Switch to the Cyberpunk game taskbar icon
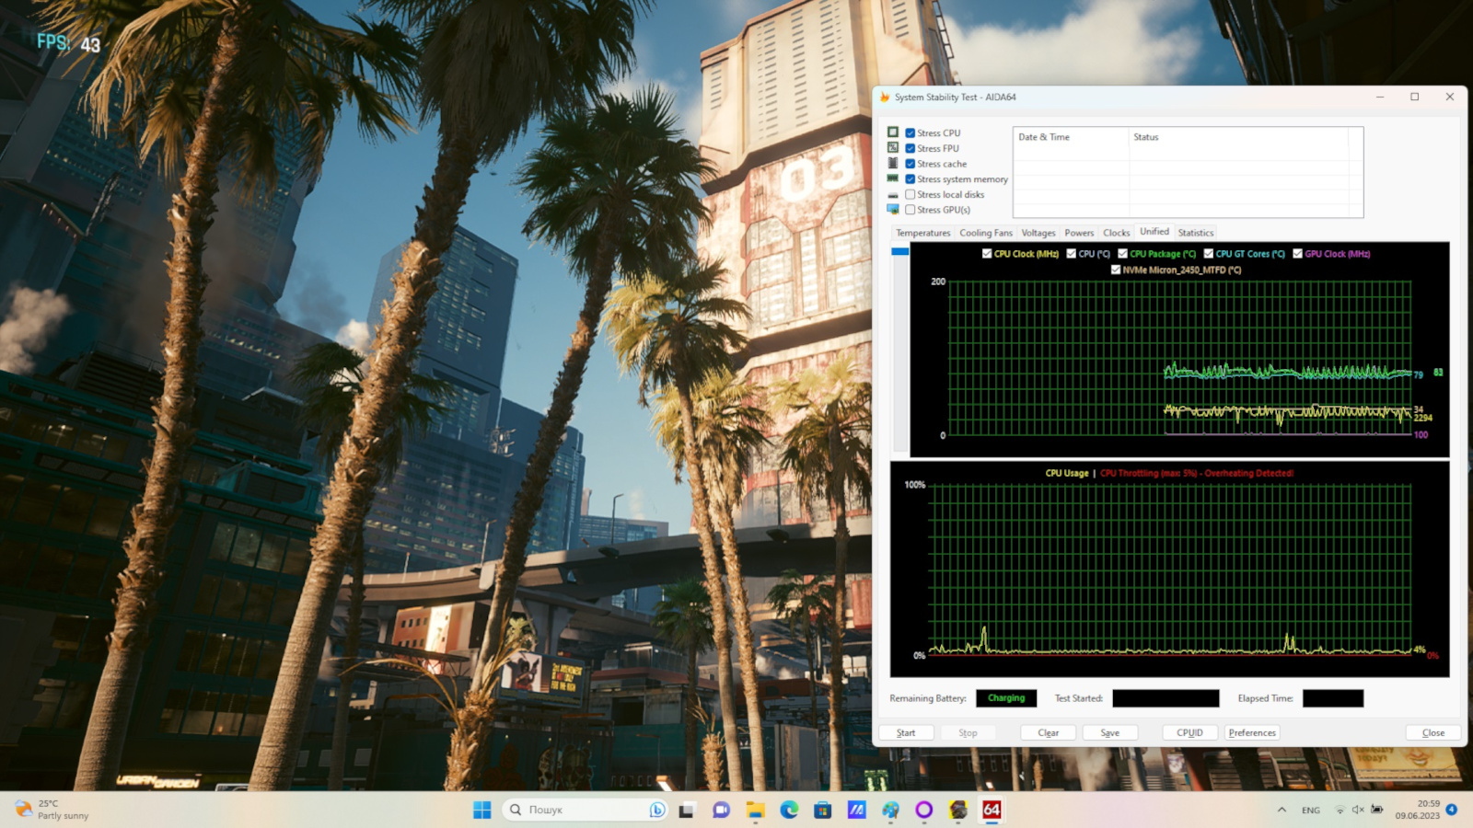 tap(958, 810)
